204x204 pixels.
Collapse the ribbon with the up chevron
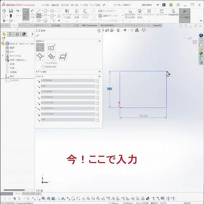coord(201,21)
